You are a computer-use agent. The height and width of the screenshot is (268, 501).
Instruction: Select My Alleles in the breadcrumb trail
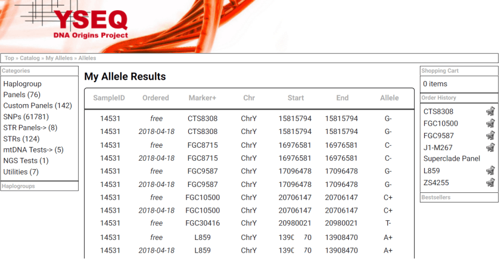(x=59, y=58)
